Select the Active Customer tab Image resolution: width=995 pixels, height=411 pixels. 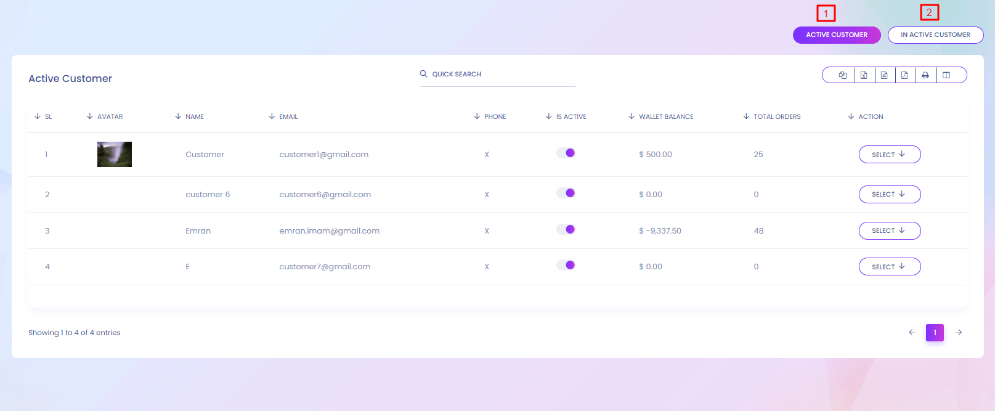(836, 35)
